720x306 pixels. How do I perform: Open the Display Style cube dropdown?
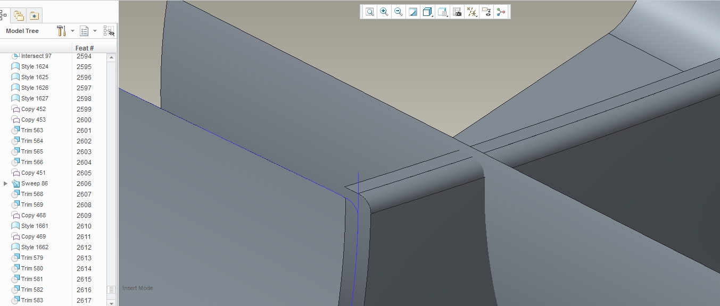point(427,12)
